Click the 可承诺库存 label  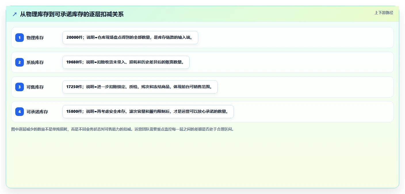(37, 112)
